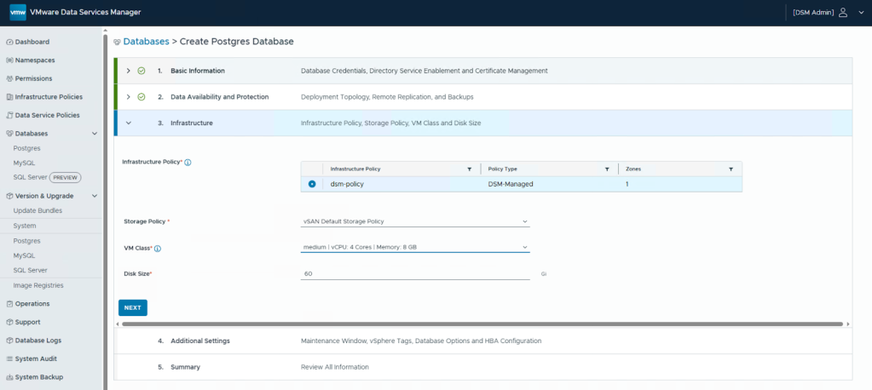
Task: Click the VMware logo icon
Action: click(17, 12)
